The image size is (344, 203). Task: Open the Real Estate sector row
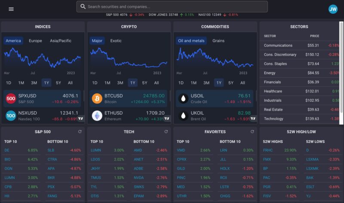tap(299, 109)
